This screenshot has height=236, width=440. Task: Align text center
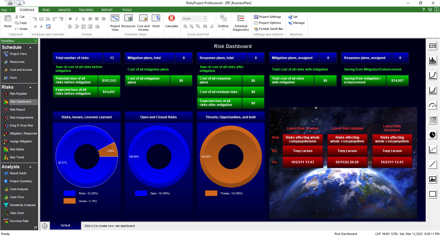pyautogui.click(x=97, y=19)
